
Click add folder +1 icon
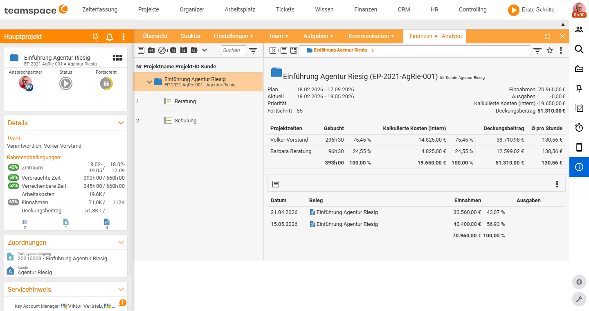(151, 50)
